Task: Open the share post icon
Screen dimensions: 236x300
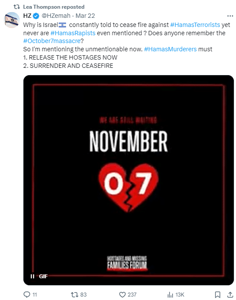Action: 230,294
